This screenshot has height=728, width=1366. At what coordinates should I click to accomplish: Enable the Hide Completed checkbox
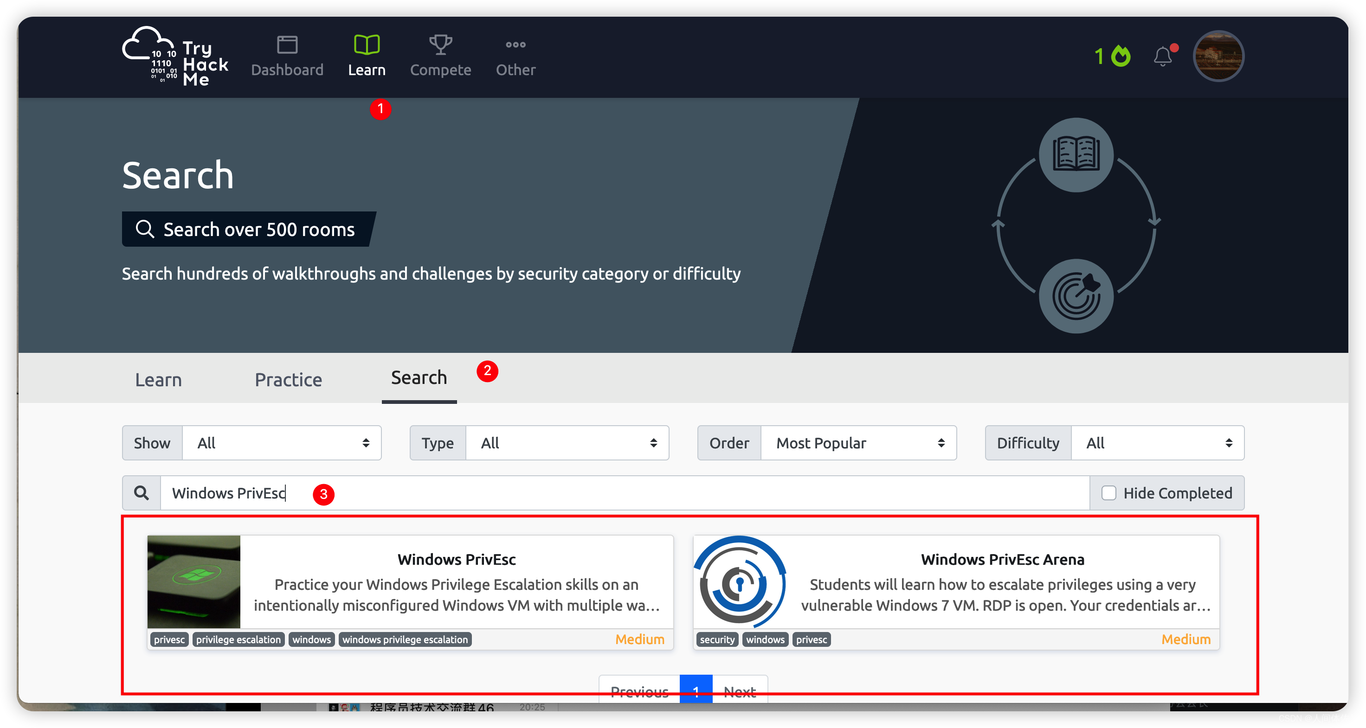[1109, 493]
